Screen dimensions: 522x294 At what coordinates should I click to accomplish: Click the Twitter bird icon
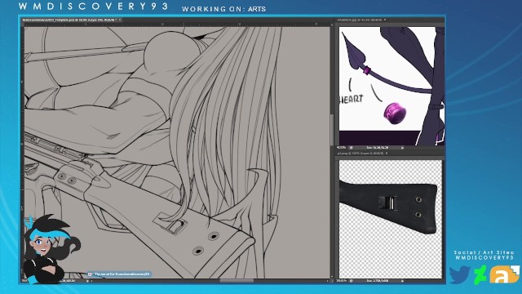coord(459,274)
